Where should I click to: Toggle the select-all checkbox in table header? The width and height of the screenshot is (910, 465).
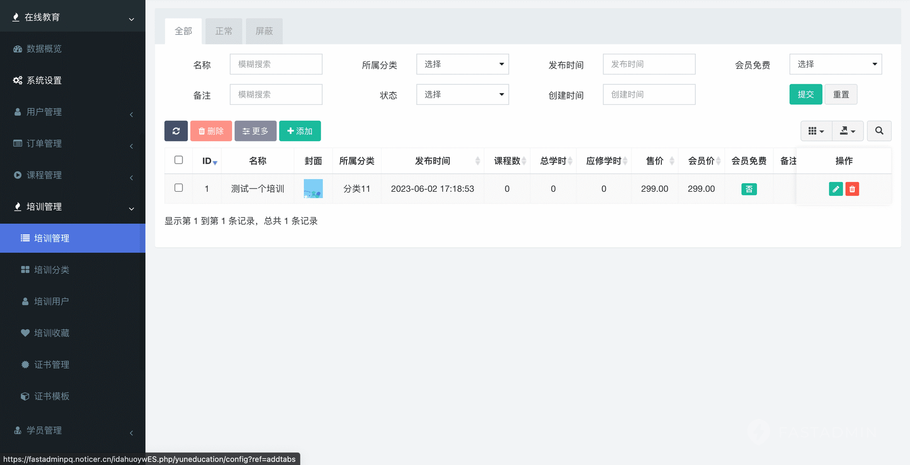click(178, 160)
